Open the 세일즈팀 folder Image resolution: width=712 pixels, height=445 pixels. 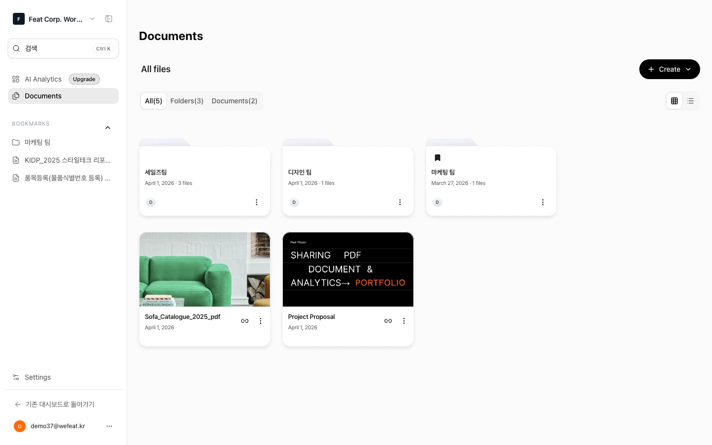205,178
